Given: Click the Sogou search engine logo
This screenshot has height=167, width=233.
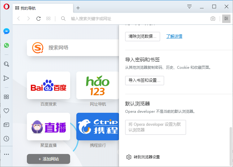Looking at the screenshot, I should coord(38,48).
